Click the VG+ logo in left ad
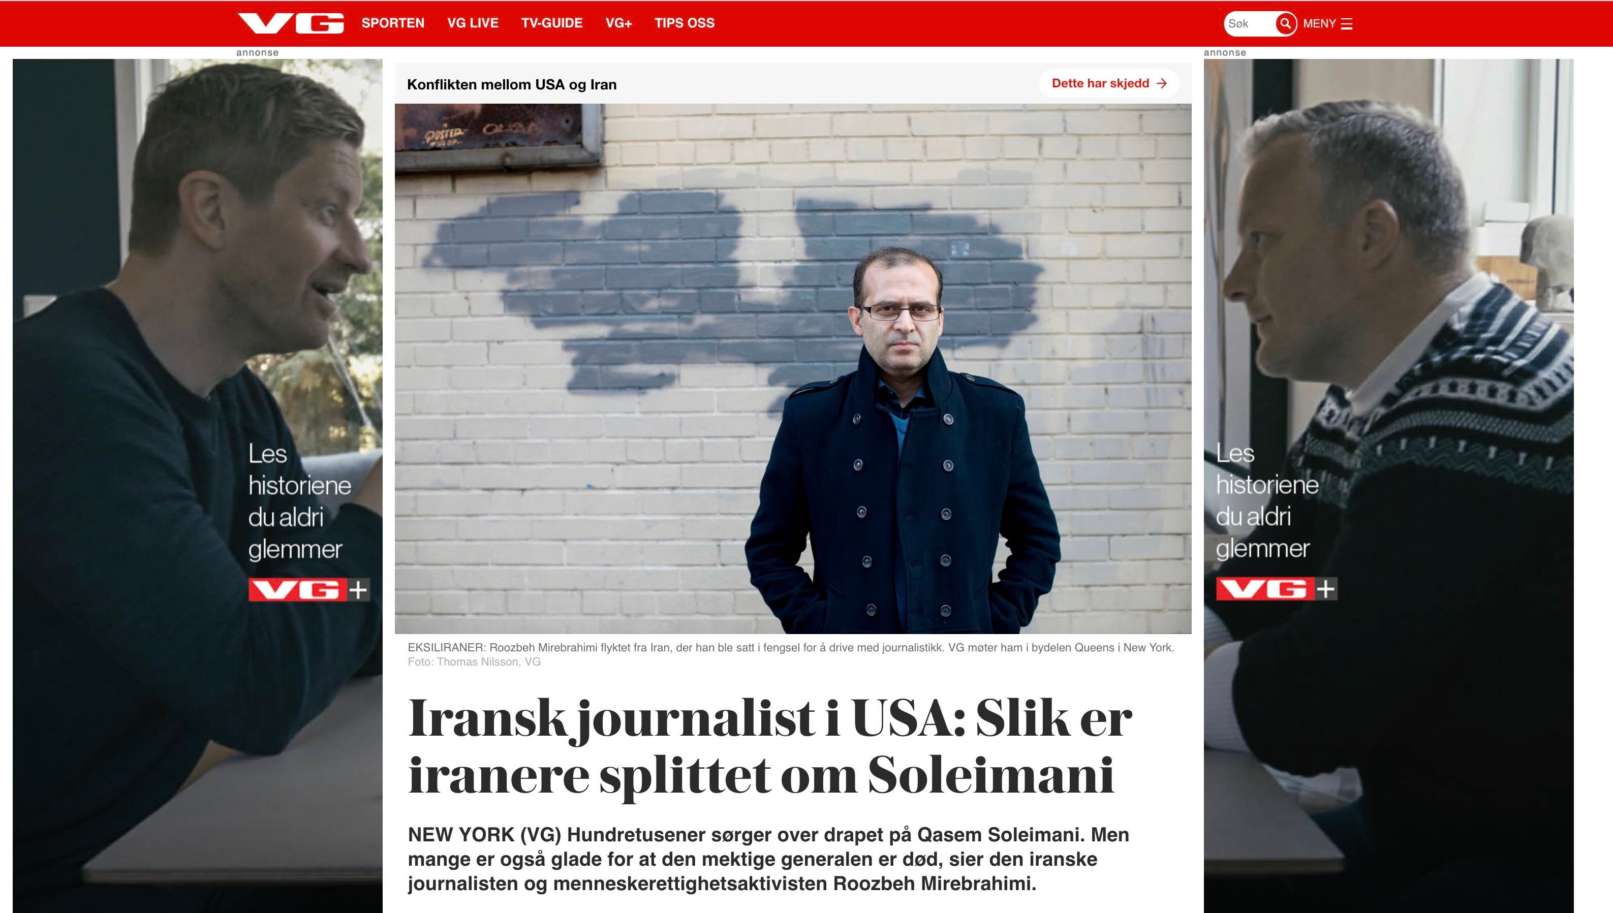Screen dimensions: 1613x913 (x=309, y=589)
